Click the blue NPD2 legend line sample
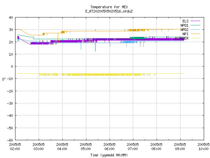Viewport: 210px width, 158px height. pyautogui.click(x=195, y=29)
